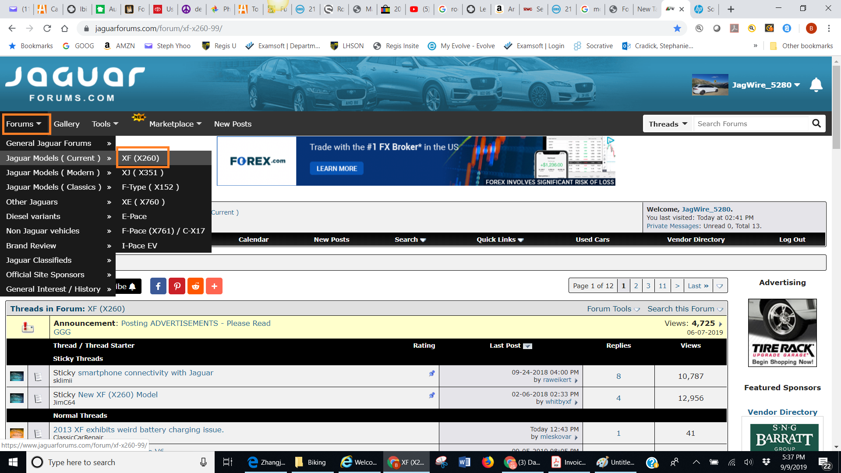Viewport: 841px width, 473px height.
Task: Open the Diesel variants menu entry
Action: click(x=33, y=216)
